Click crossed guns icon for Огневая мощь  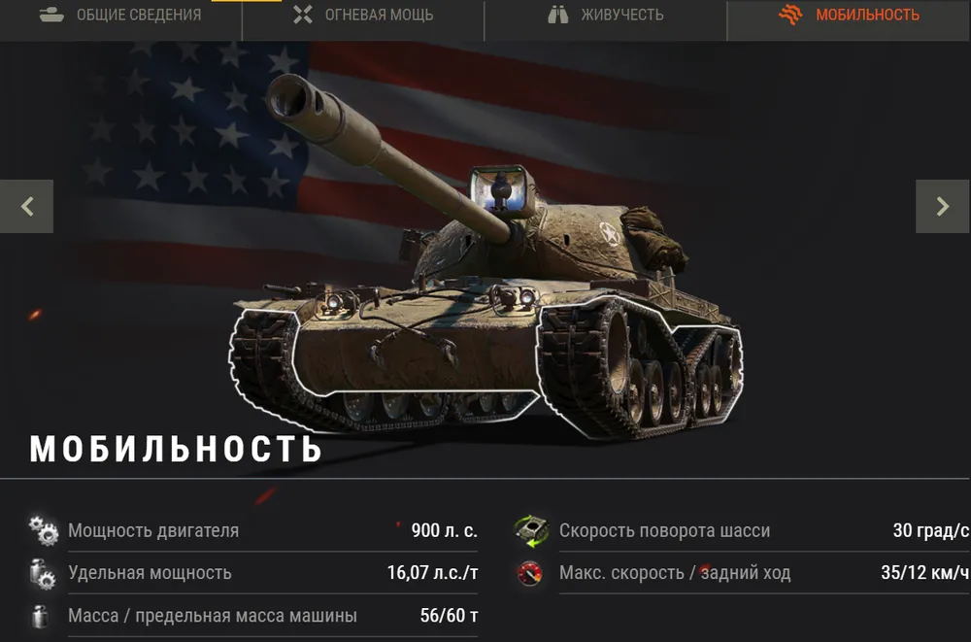pyautogui.click(x=302, y=15)
